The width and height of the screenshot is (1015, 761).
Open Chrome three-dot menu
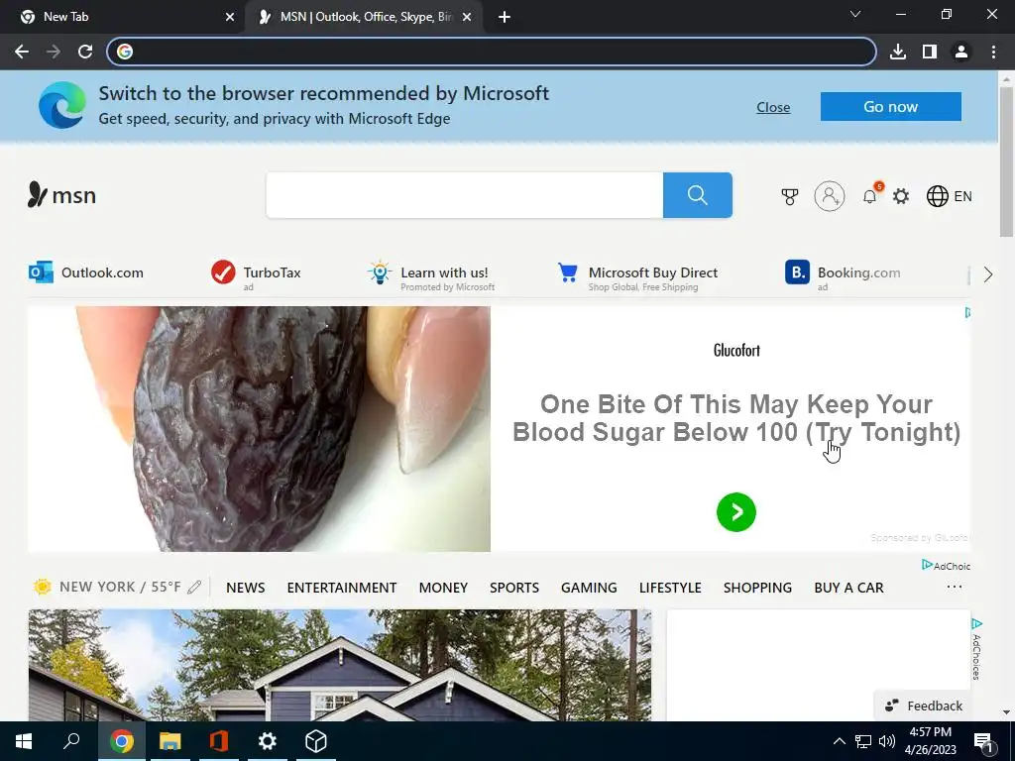tap(993, 52)
